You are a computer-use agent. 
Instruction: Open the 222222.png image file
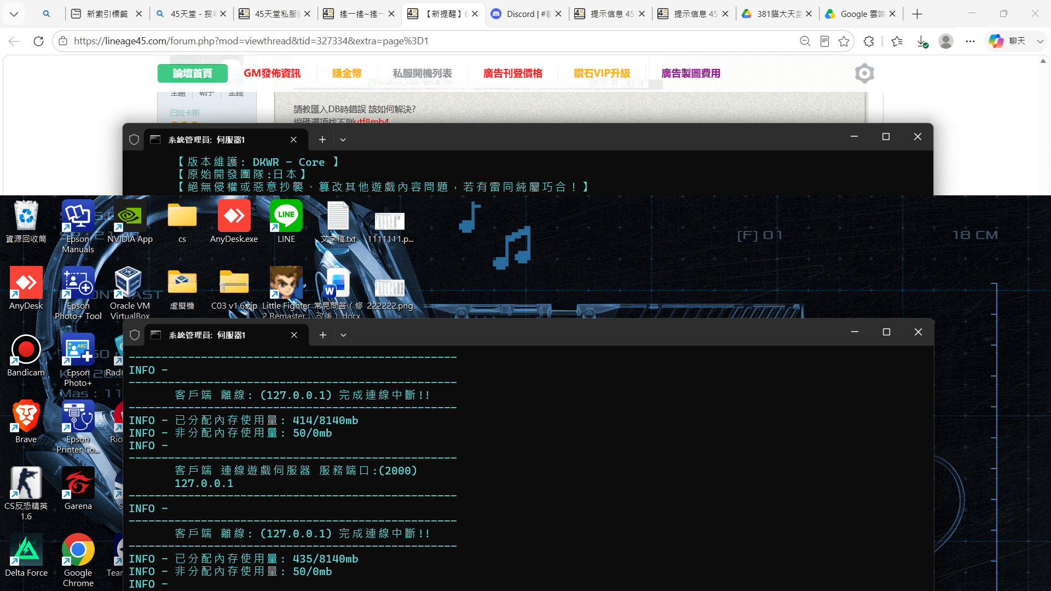[x=390, y=293]
